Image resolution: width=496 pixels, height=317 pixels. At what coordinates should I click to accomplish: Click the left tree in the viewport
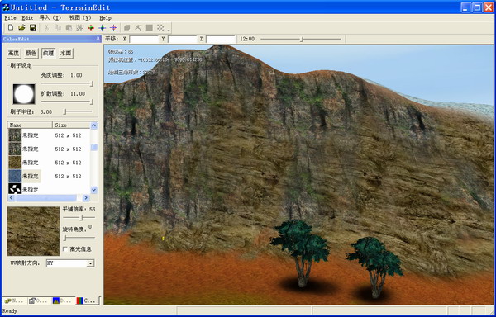tap(301, 253)
